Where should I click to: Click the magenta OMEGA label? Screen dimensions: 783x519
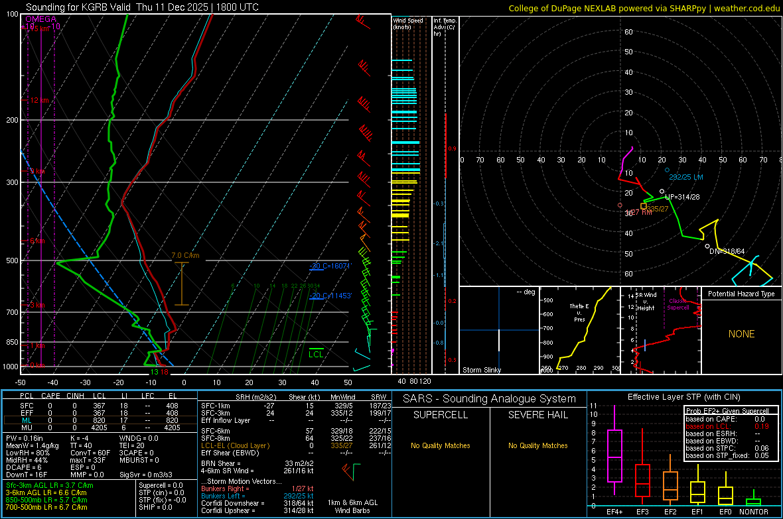pyautogui.click(x=40, y=19)
